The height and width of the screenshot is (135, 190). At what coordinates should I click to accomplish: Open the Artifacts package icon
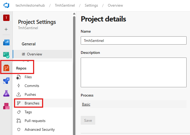coord(6,106)
